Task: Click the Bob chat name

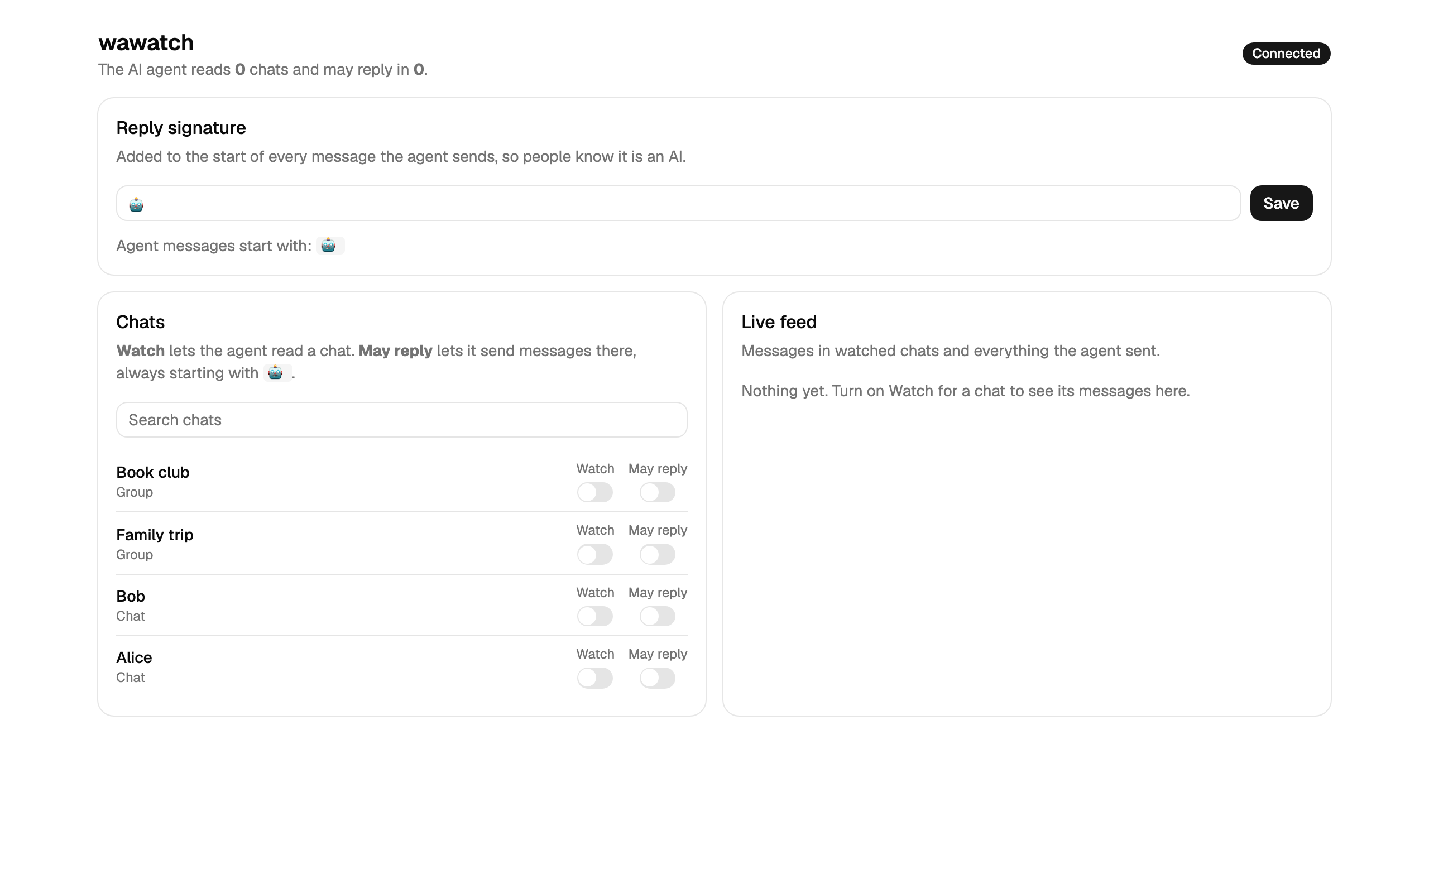Action: [131, 596]
